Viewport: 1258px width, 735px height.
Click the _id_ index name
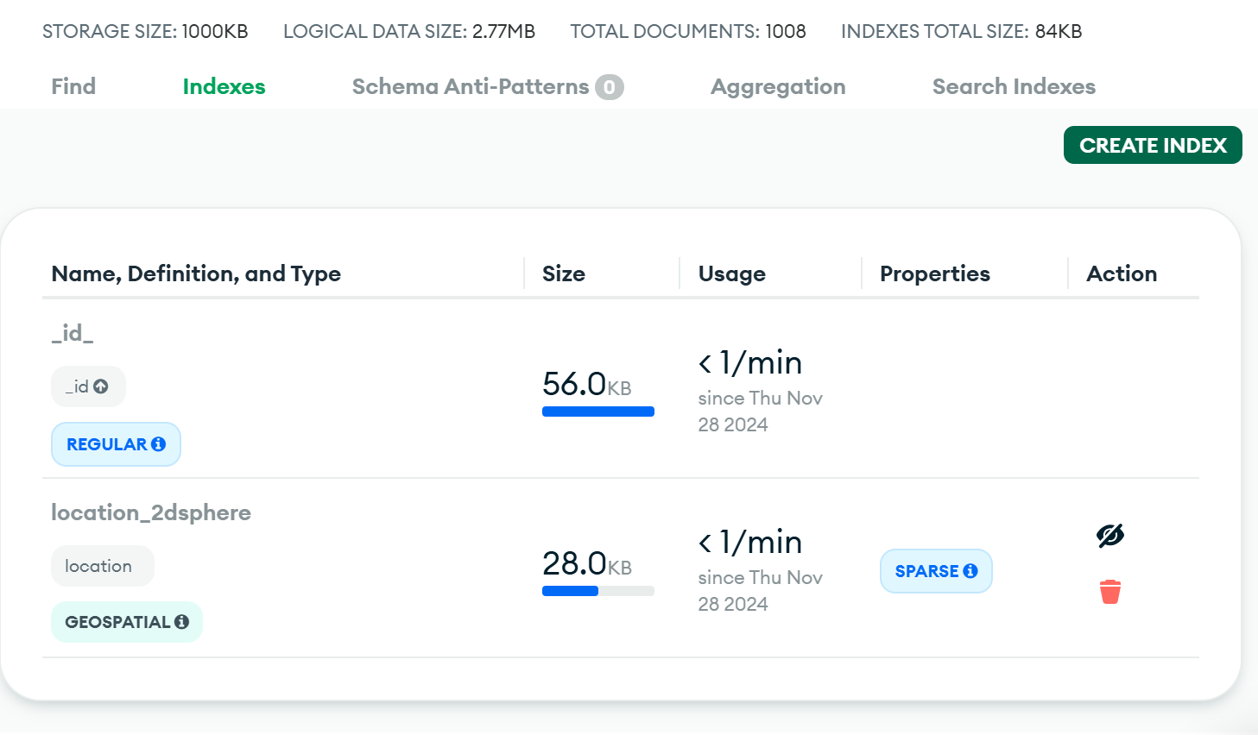tap(73, 333)
